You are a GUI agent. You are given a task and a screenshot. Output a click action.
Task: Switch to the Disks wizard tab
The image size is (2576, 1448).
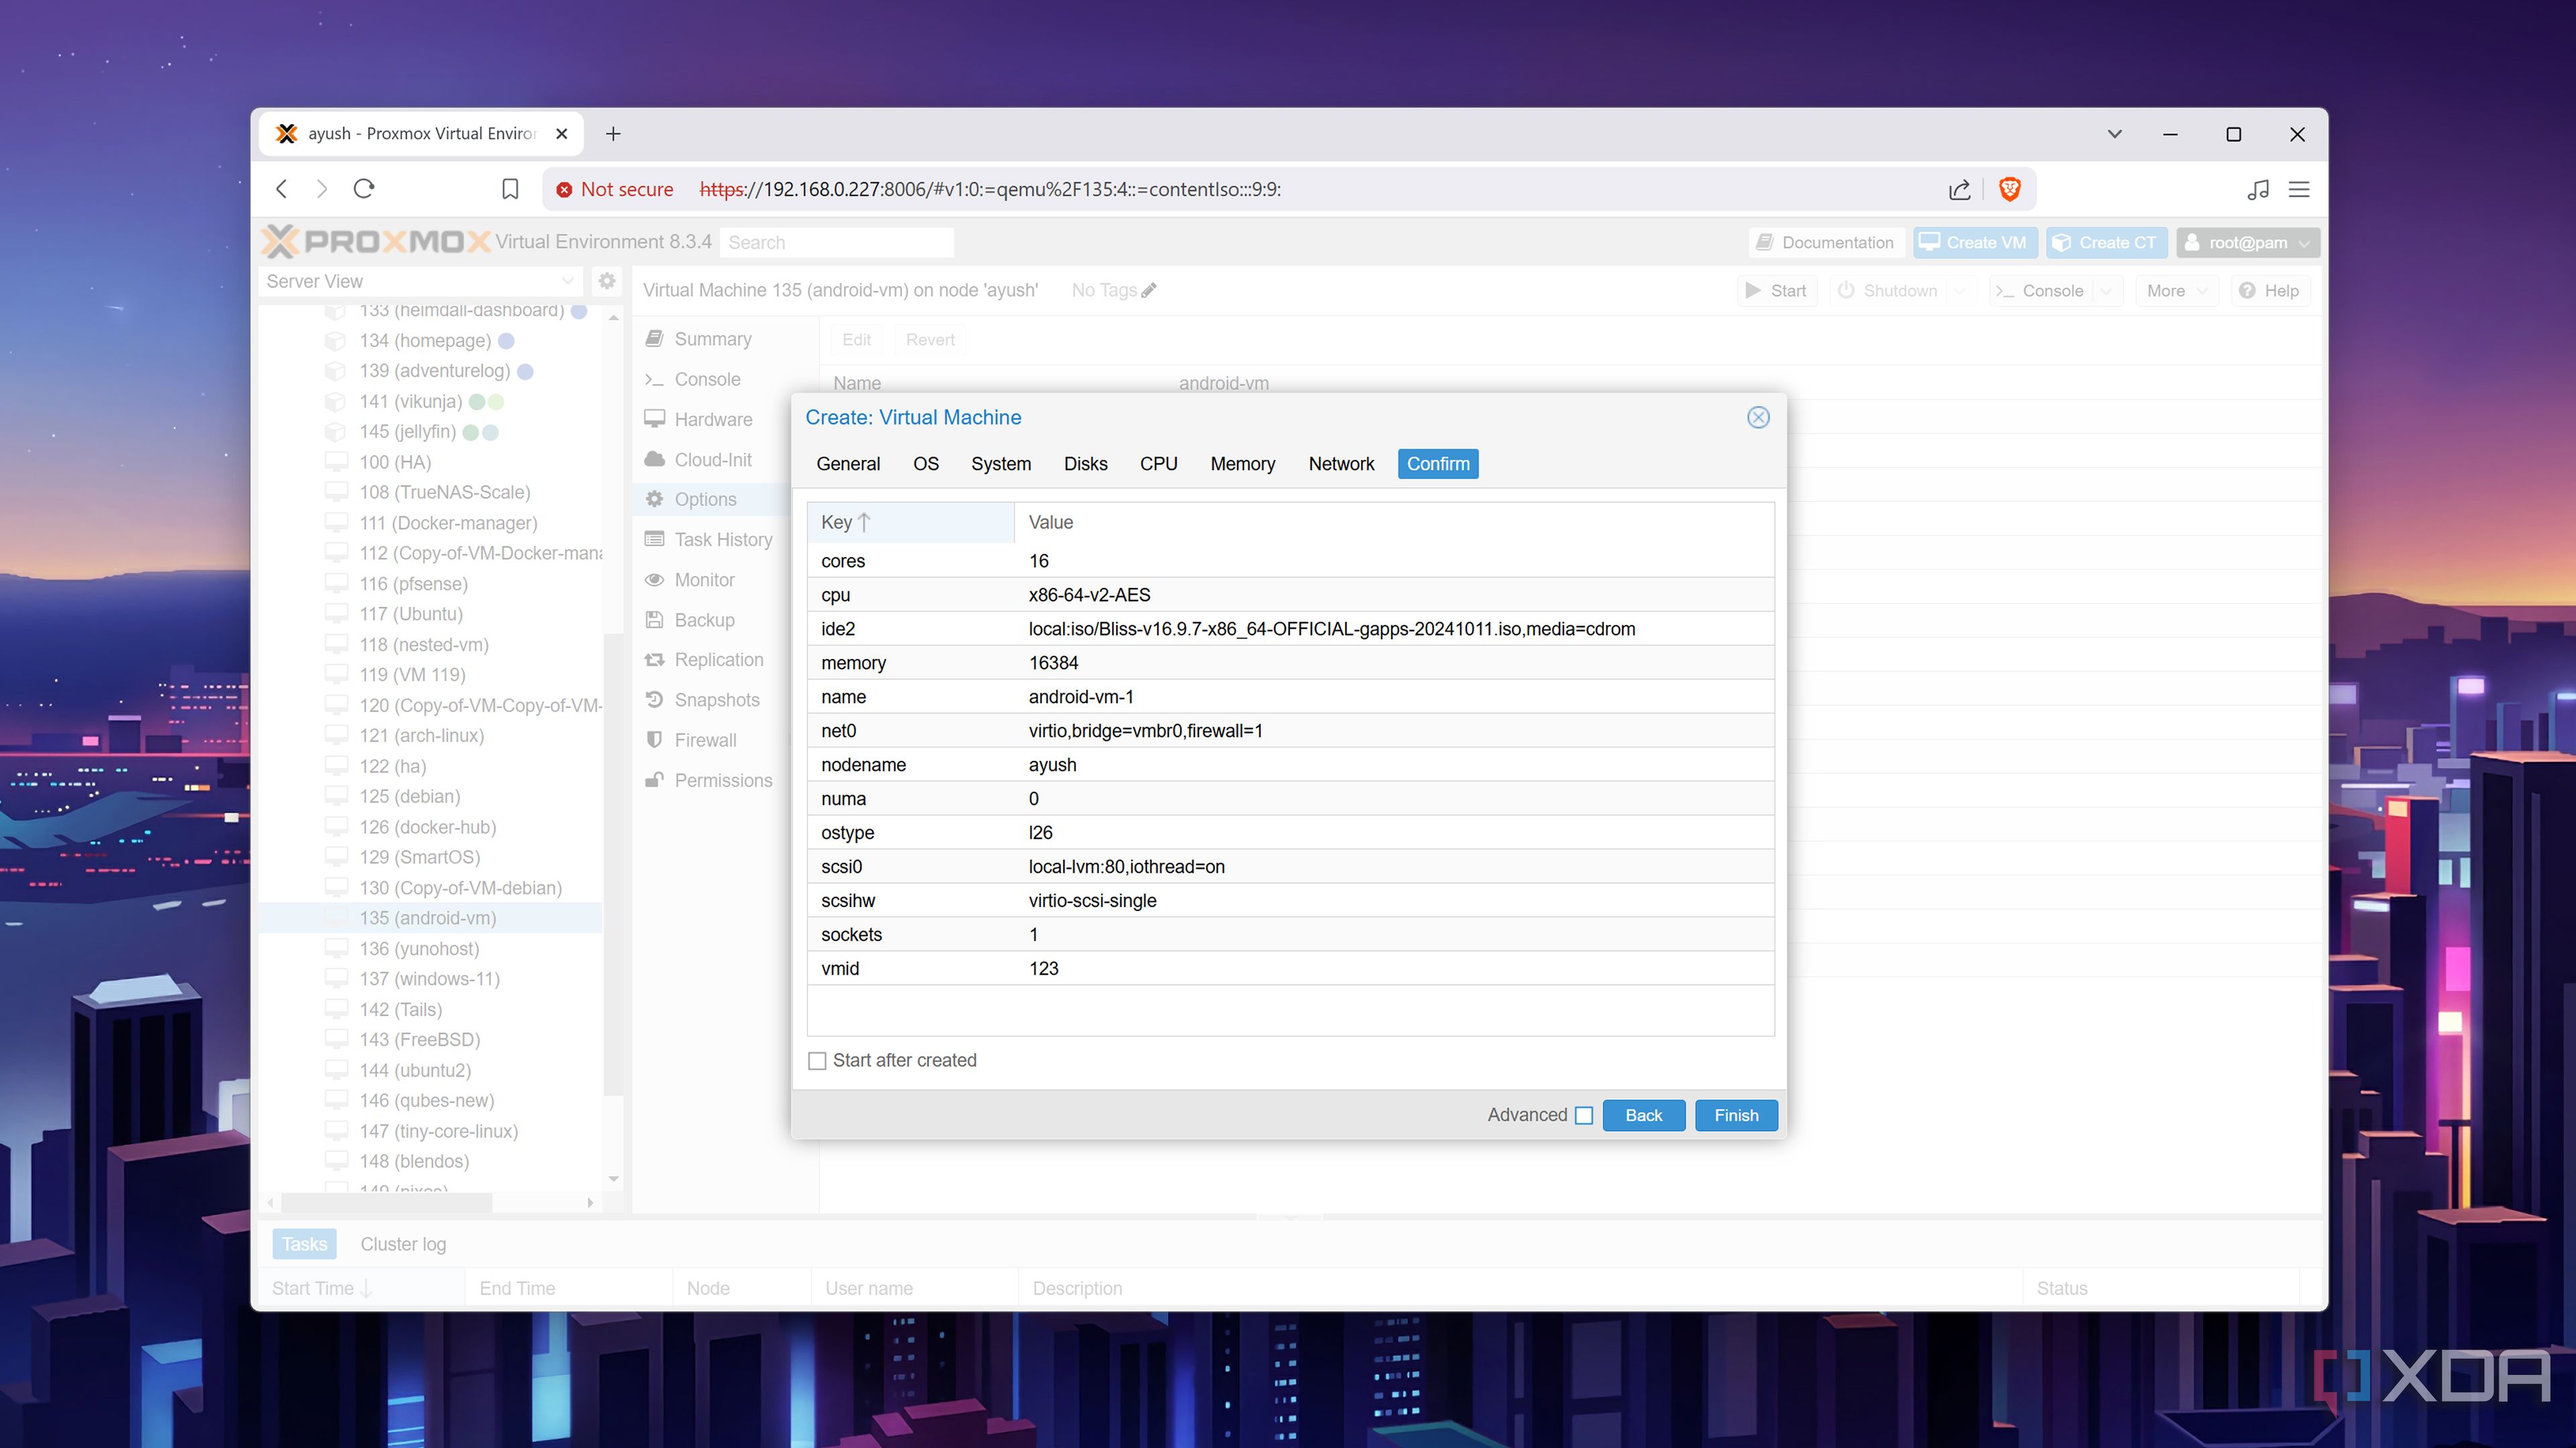pos(1085,464)
